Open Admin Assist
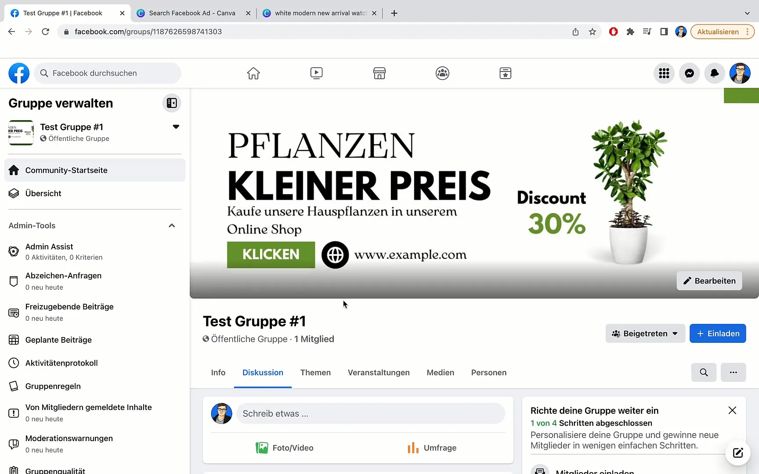The image size is (759, 474). 95,251
